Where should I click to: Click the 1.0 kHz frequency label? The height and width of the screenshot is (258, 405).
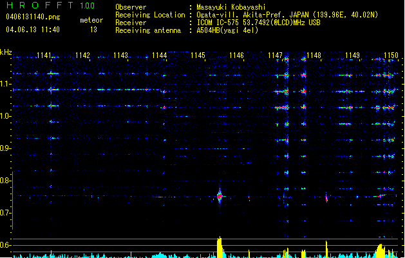click(5, 116)
